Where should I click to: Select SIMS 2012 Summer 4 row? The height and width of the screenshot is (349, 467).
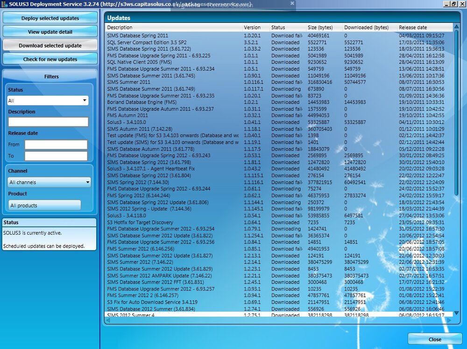tap(279, 314)
